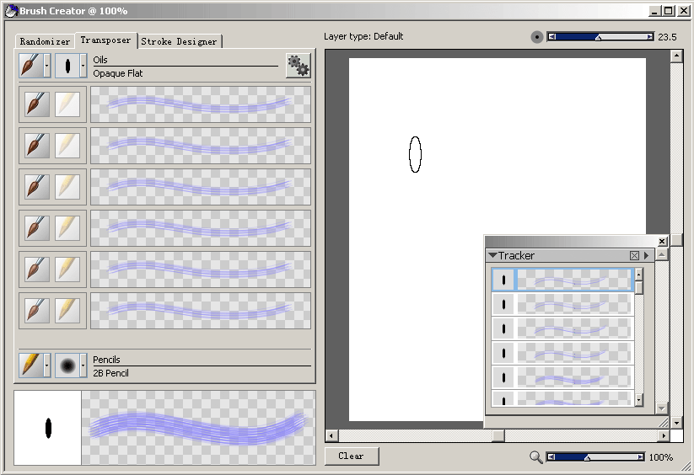
Task: Open the Oils category dropdown arrow
Action: (x=46, y=66)
